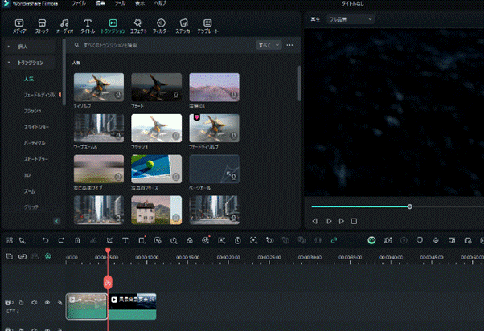Open the three-dot more options menu

tap(289, 45)
